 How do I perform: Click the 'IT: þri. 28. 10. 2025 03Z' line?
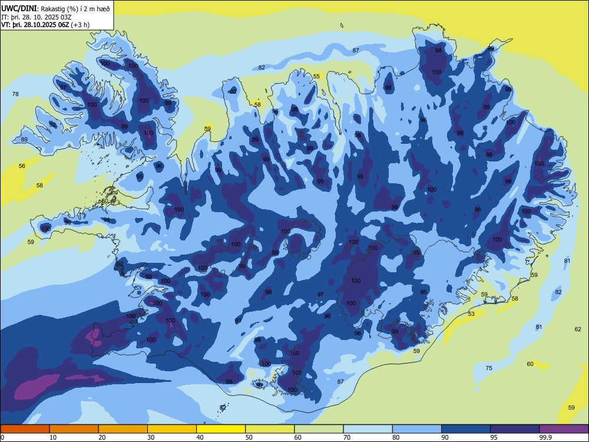(36, 17)
